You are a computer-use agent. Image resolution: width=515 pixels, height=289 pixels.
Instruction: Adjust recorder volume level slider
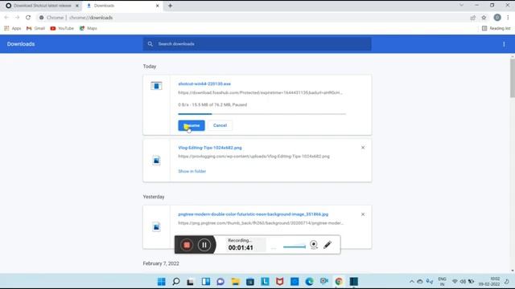coord(295,246)
